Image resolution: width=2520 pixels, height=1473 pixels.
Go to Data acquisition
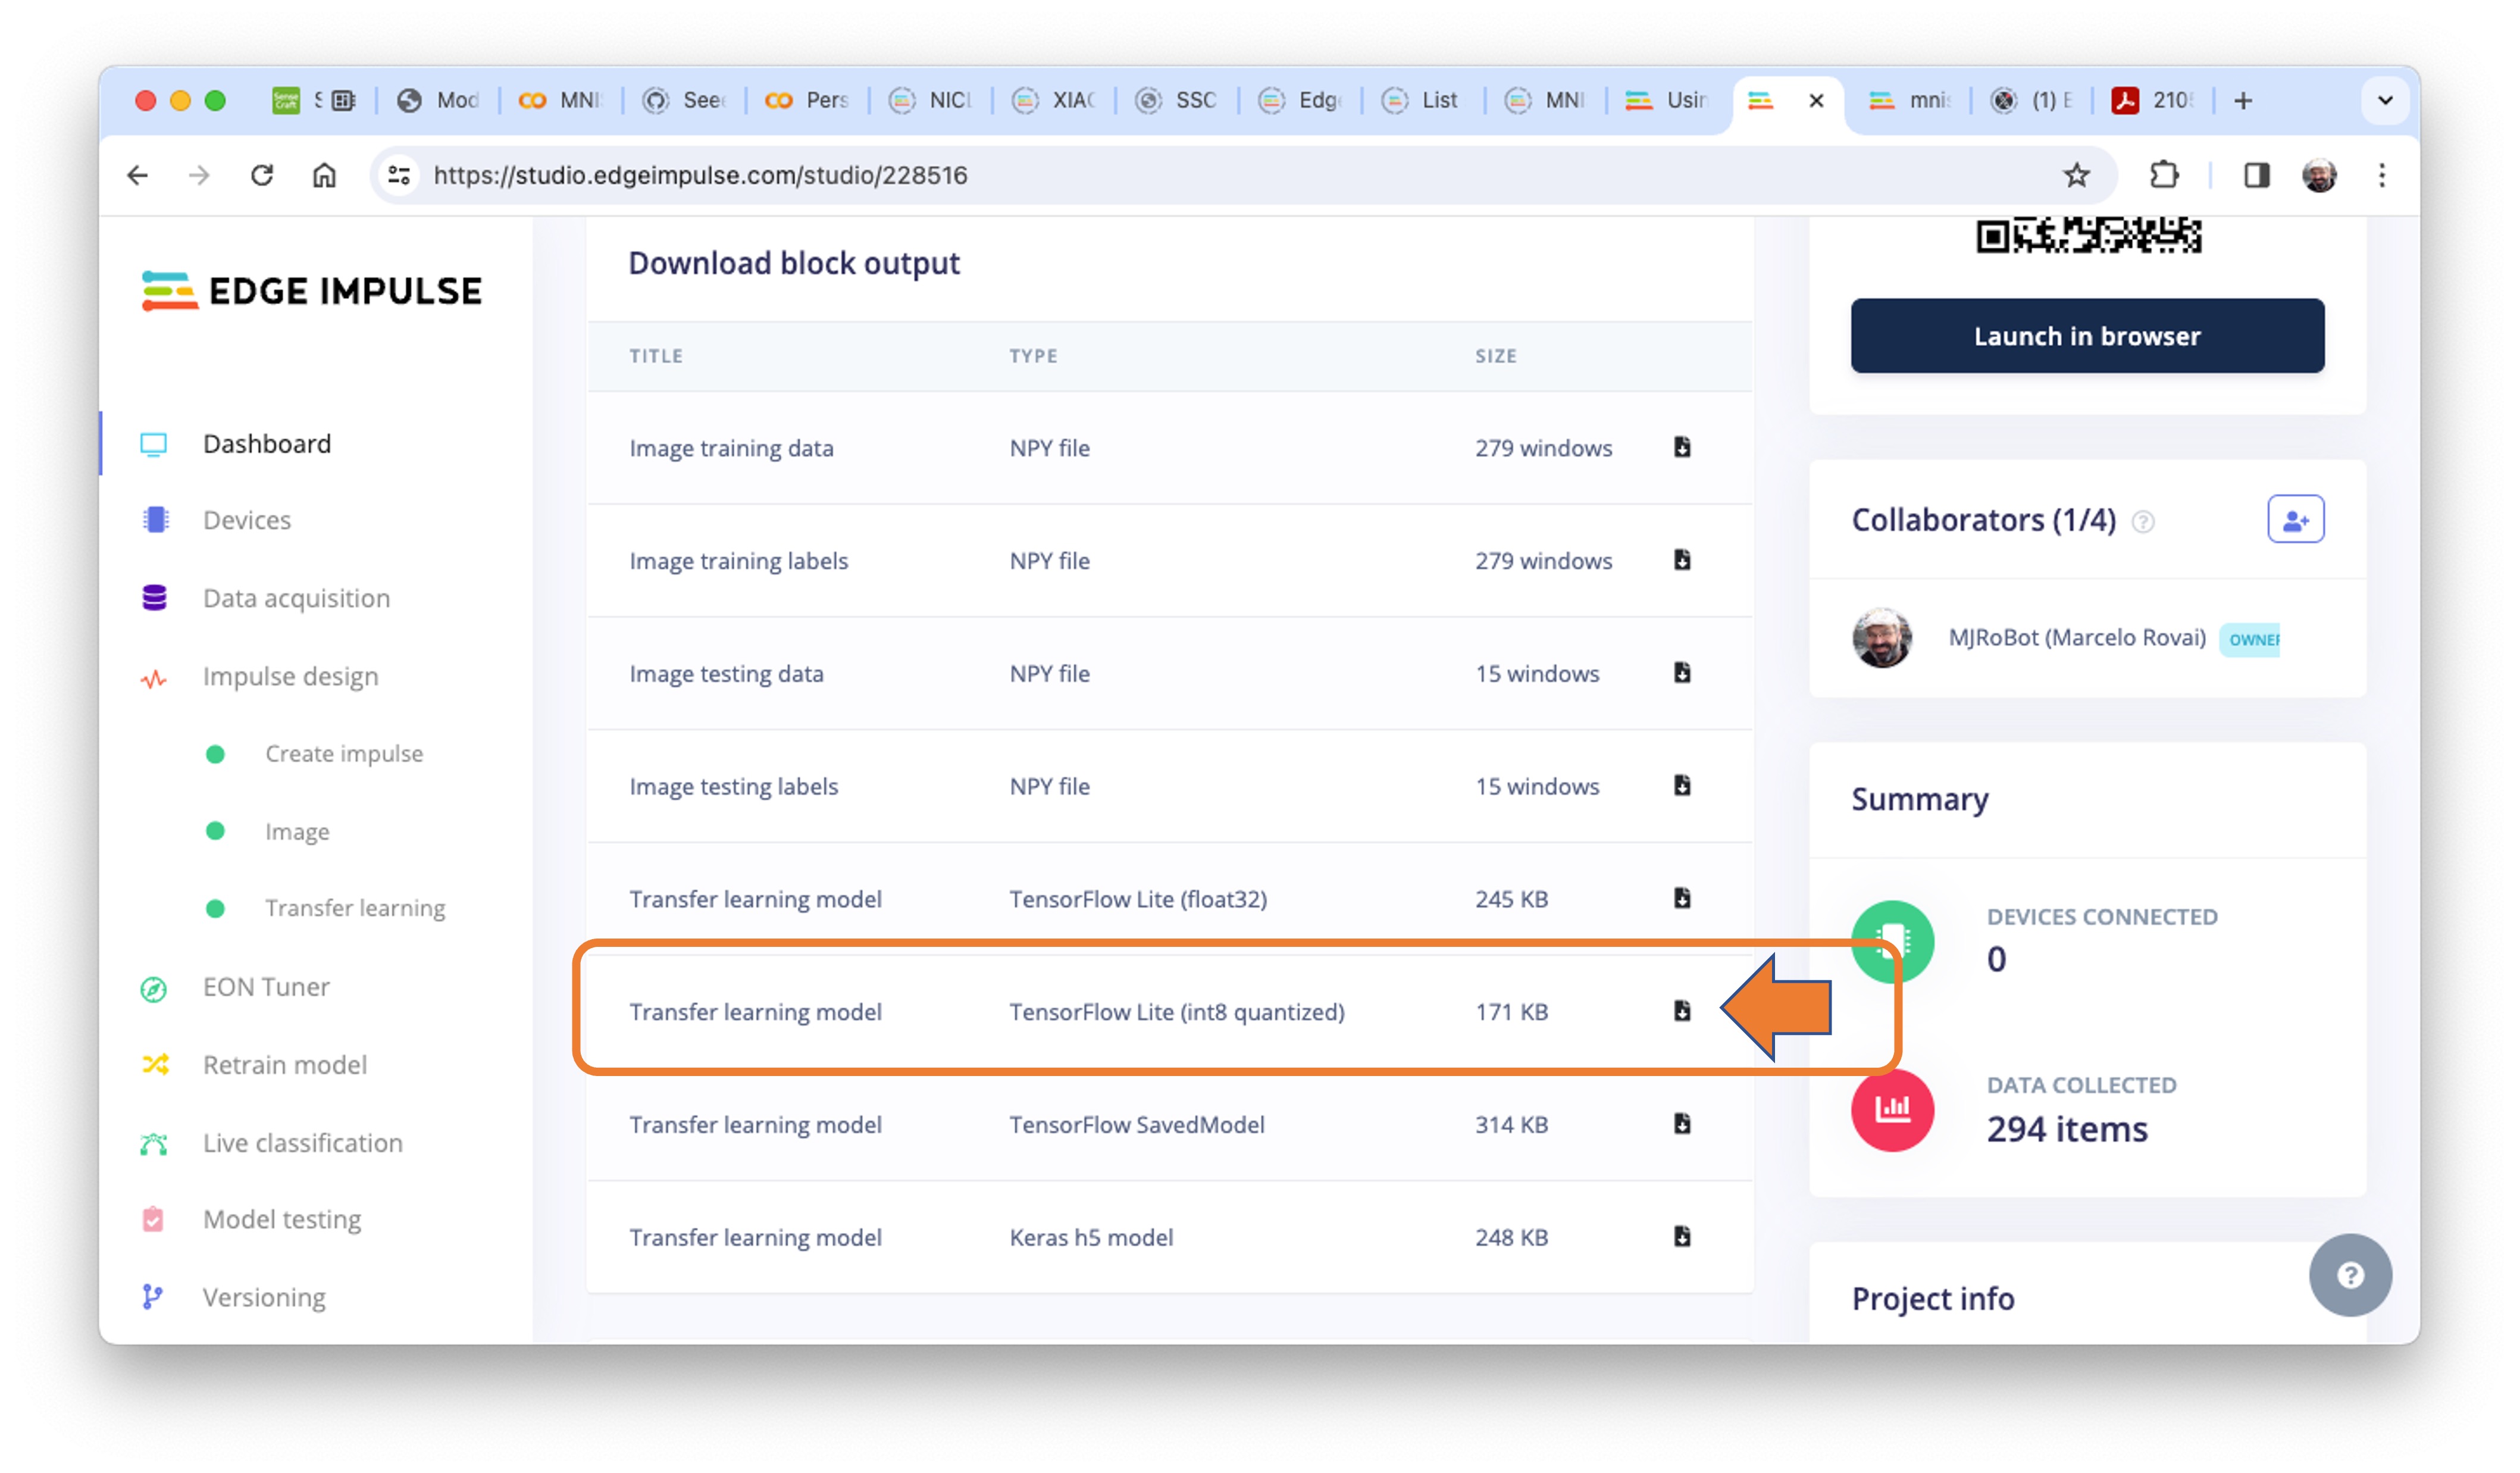(x=296, y=598)
